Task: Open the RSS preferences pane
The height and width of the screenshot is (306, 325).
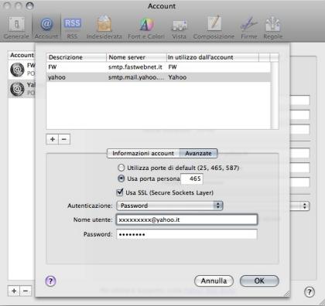Action: (x=72, y=28)
